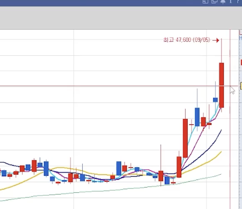This screenshot has width=242, height=209.
Task: Click the pin window icon in title bar
Action: click(223, 2)
